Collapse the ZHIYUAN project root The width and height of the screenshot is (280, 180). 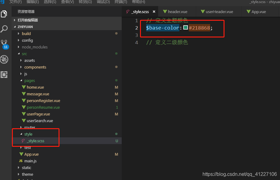(x=15, y=27)
